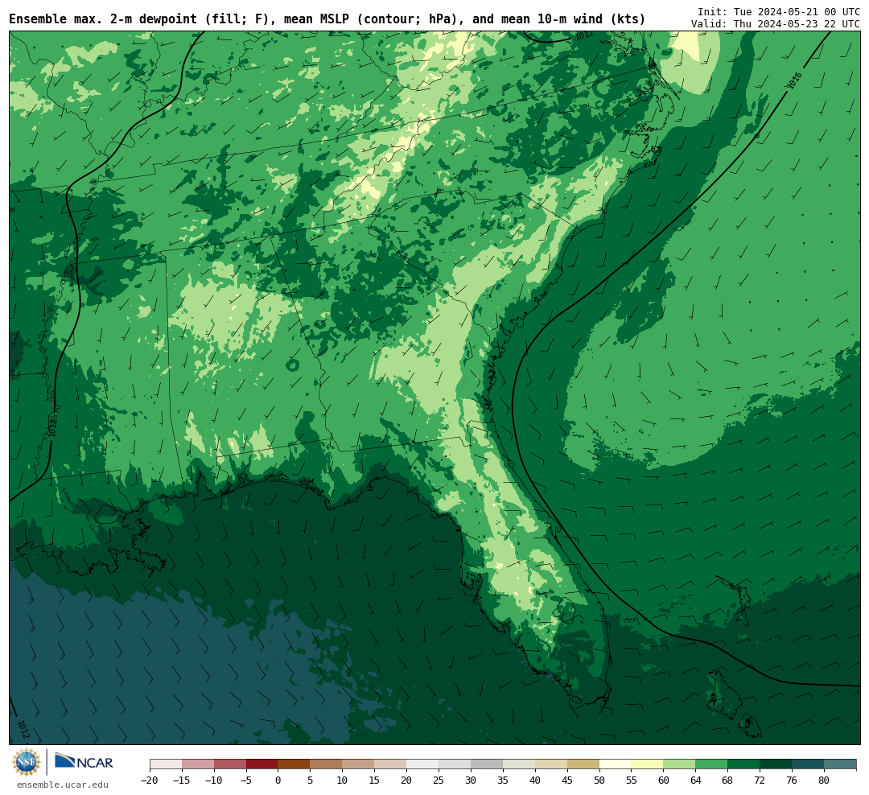Click the colorbar tick label '76'
The width and height of the screenshot is (869, 795).
pyautogui.click(x=793, y=781)
